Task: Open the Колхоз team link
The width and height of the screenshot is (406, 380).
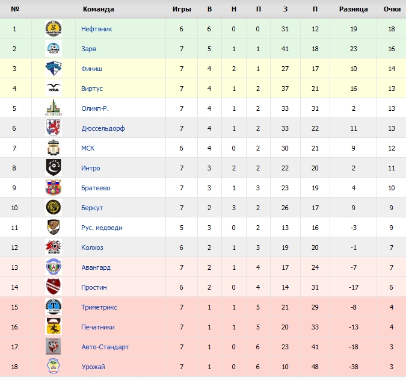Action: tap(92, 248)
